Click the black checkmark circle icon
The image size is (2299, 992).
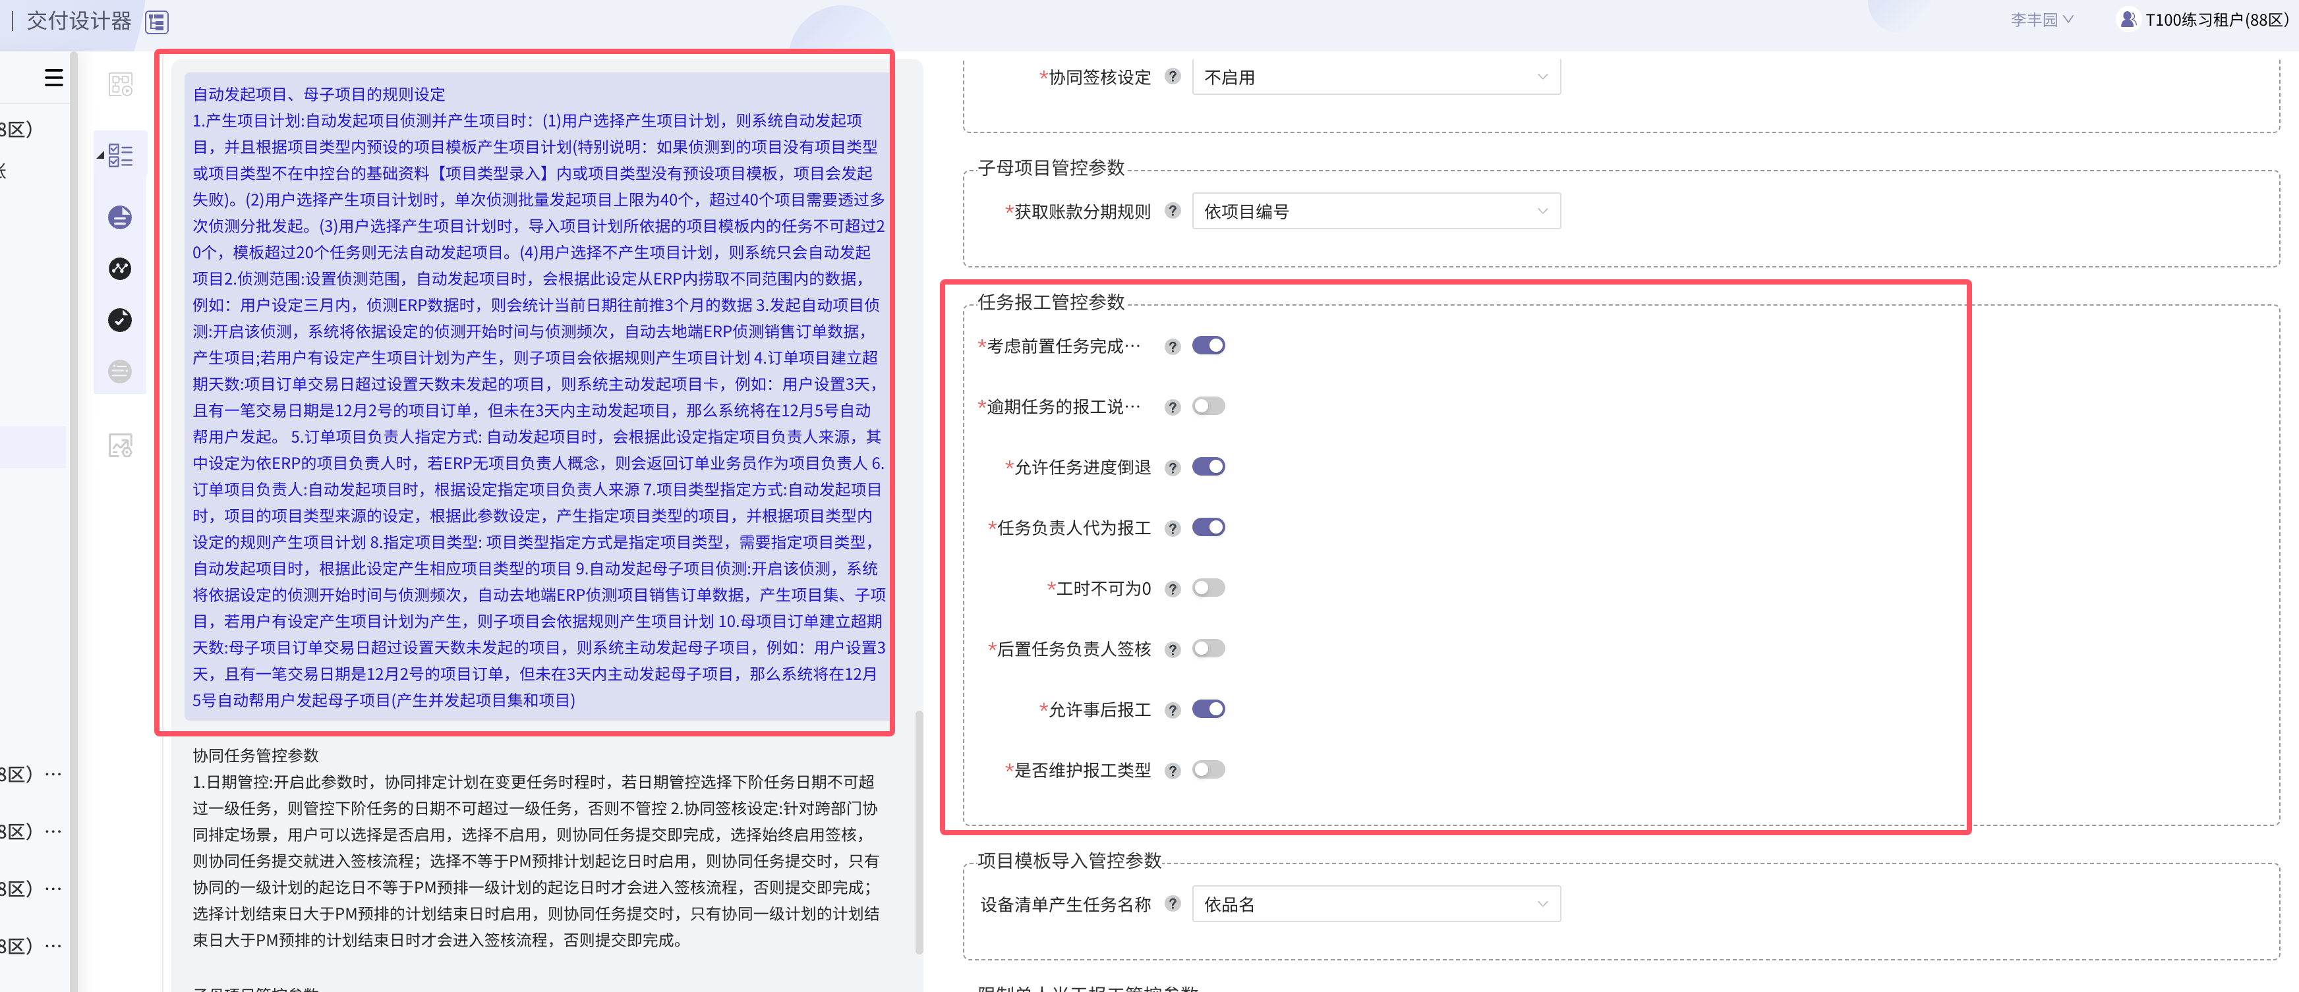click(121, 319)
